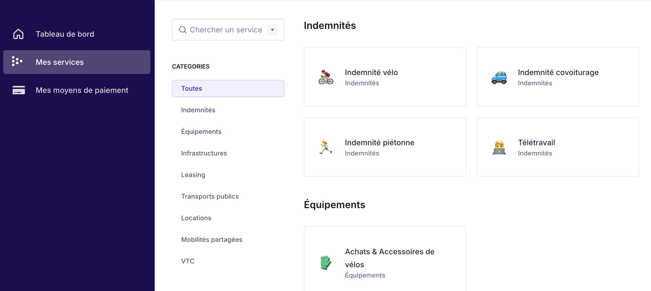Click the dots icon for Mes services
Viewport: 651px width, 291px height.
click(17, 61)
